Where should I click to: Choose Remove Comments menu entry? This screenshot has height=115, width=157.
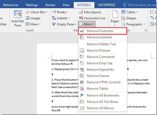(103, 57)
